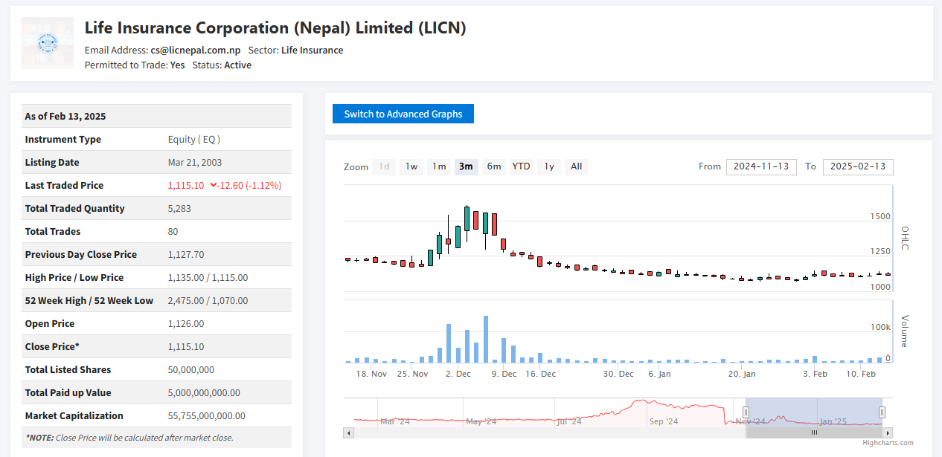Click the navigator's right range handle
The width and height of the screenshot is (942, 457).
(882, 412)
